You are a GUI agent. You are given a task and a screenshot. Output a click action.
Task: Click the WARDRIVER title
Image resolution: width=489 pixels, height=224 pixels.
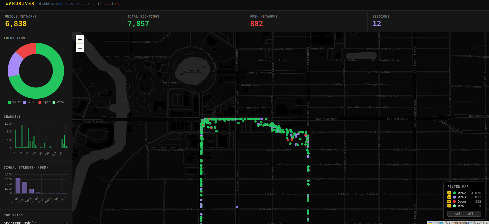(x=20, y=4)
